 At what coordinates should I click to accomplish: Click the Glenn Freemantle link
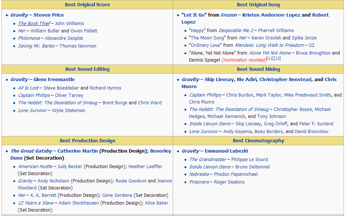54,80
